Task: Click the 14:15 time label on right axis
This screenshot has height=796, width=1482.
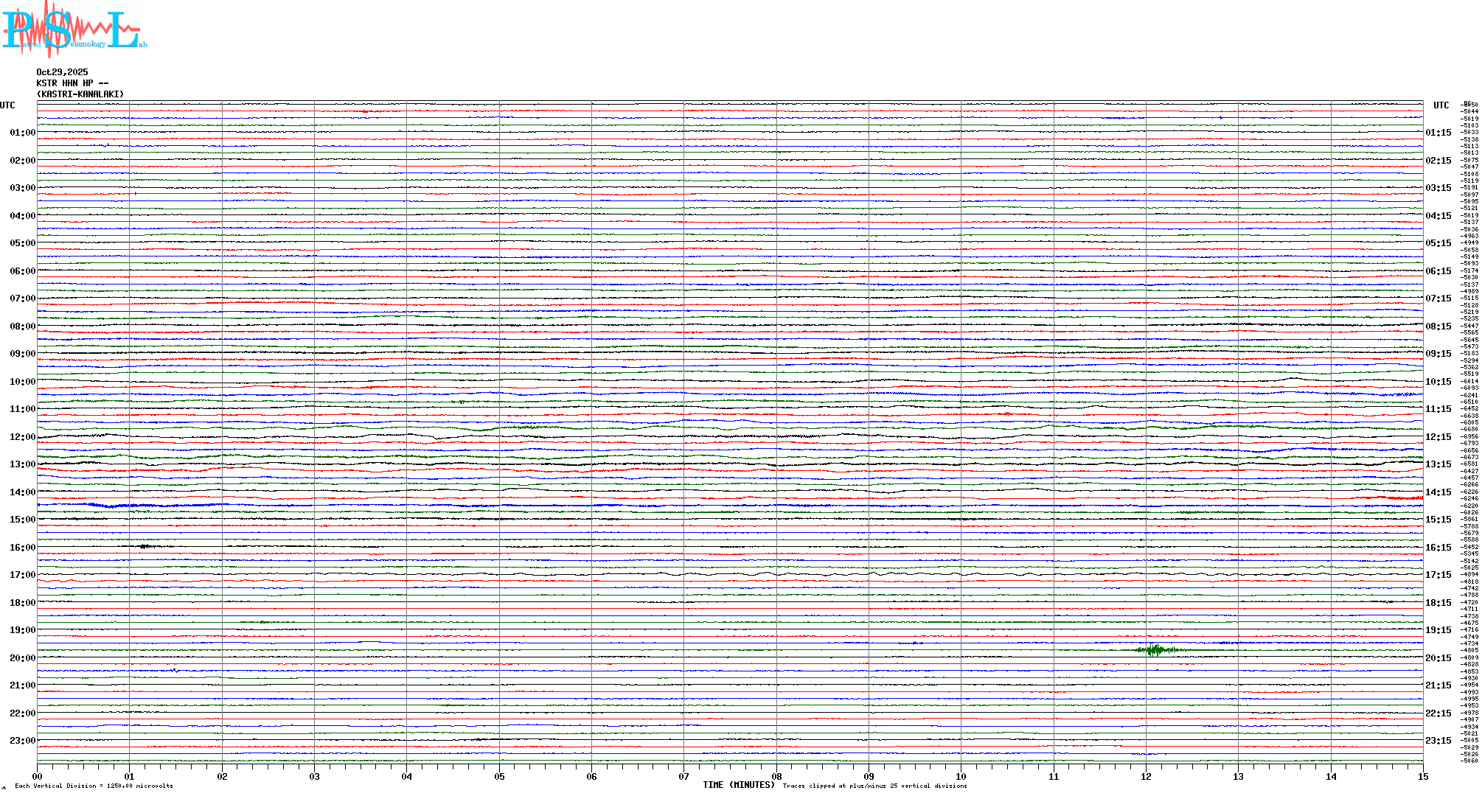Action: pyautogui.click(x=1438, y=492)
